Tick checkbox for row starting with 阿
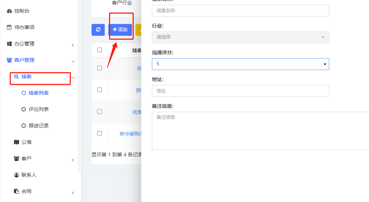Viewport: 369px width, 202px height. click(x=99, y=68)
